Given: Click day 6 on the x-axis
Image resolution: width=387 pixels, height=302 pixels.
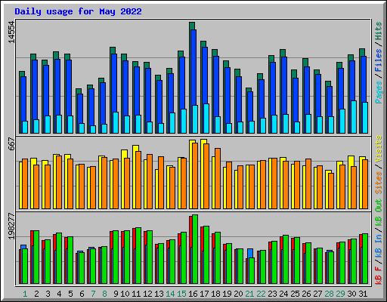Looking at the screenshot, I should coord(82,294).
